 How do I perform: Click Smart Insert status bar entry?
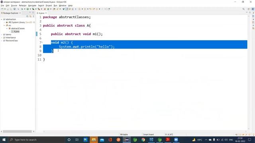149,134
